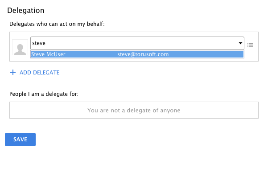This screenshot has width=272, height=177.
Task: Pick the highlighted autocomplete row for Steve
Action: (x=137, y=54)
